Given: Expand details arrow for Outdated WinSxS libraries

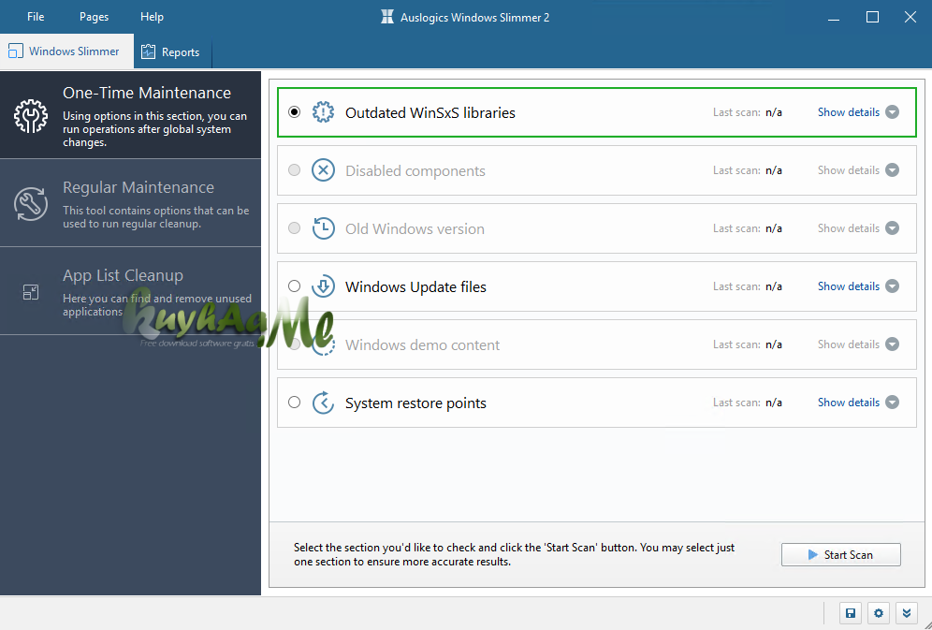Looking at the screenshot, I should 892,111.
